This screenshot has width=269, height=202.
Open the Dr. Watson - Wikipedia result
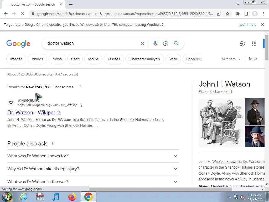[34, 113]
